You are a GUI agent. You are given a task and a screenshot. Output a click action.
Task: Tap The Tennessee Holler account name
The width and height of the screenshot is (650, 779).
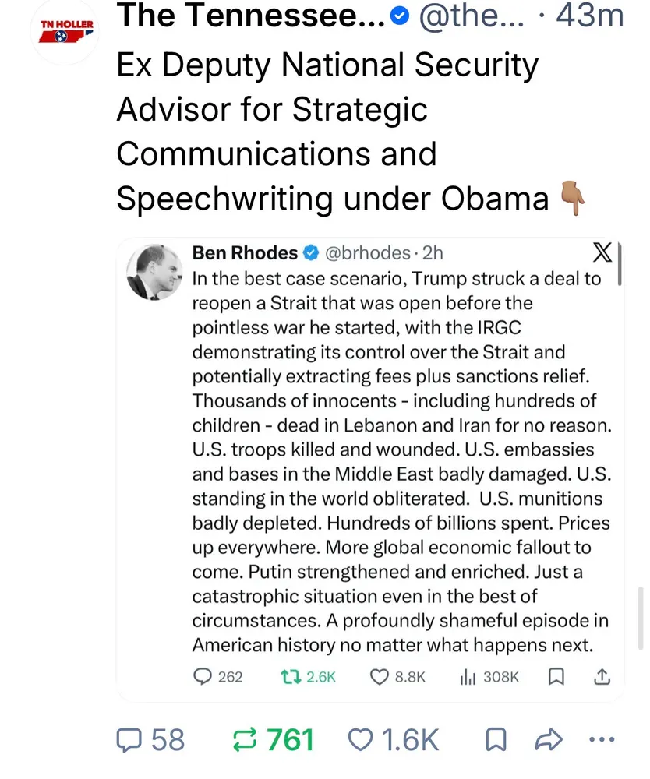(251, 16)
